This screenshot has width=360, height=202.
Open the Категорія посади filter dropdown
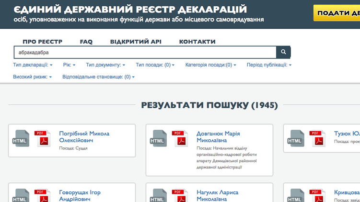click(x=210, y=65)
